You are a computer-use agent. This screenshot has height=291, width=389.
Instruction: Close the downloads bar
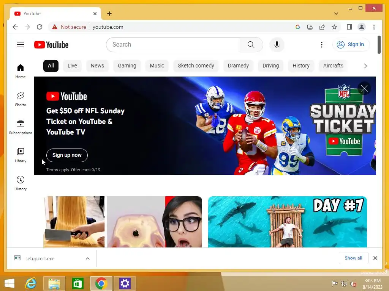[x=375, y=258]
